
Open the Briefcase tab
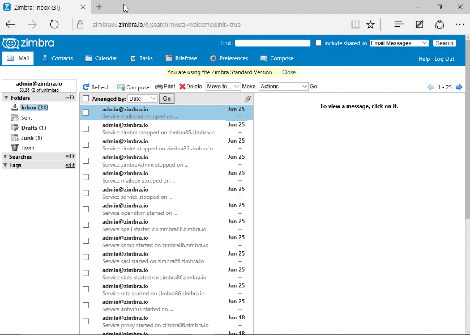[181, 58]
